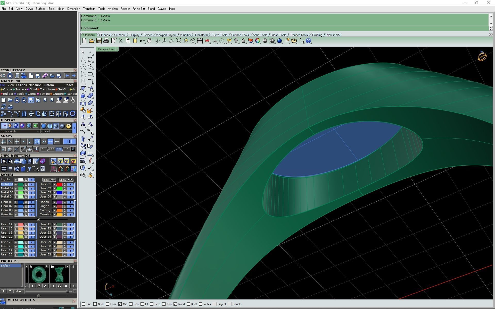Viewport: 495px width, 309px height.
Task: Expand the Lights layer arrow
Action: tap(16, 180)
